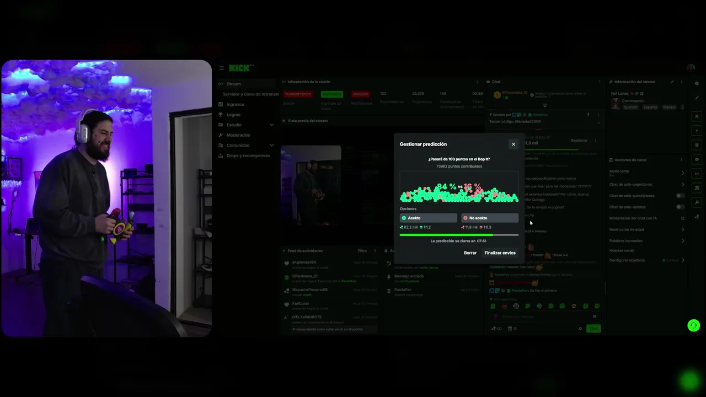Open chat settings gear icon
Screen dimensions: 706x397
tap(580, 329)
